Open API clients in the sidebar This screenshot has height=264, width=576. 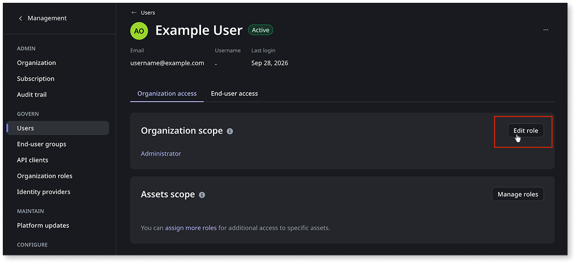[x=32, y=160]
